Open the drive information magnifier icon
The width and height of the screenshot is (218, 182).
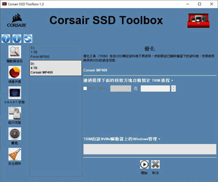pos(15,52)
